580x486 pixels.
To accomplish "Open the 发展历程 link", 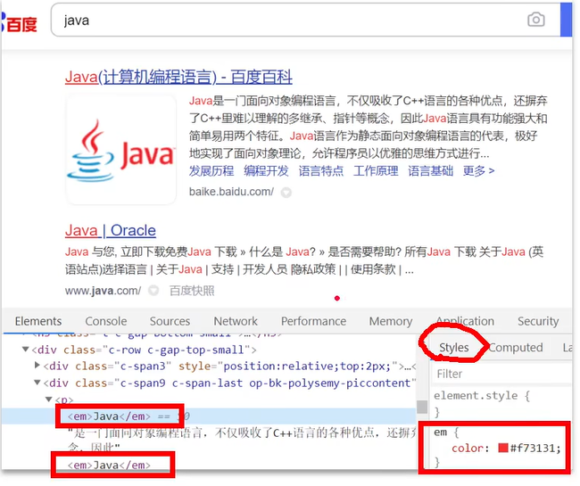I will (211, 170).
